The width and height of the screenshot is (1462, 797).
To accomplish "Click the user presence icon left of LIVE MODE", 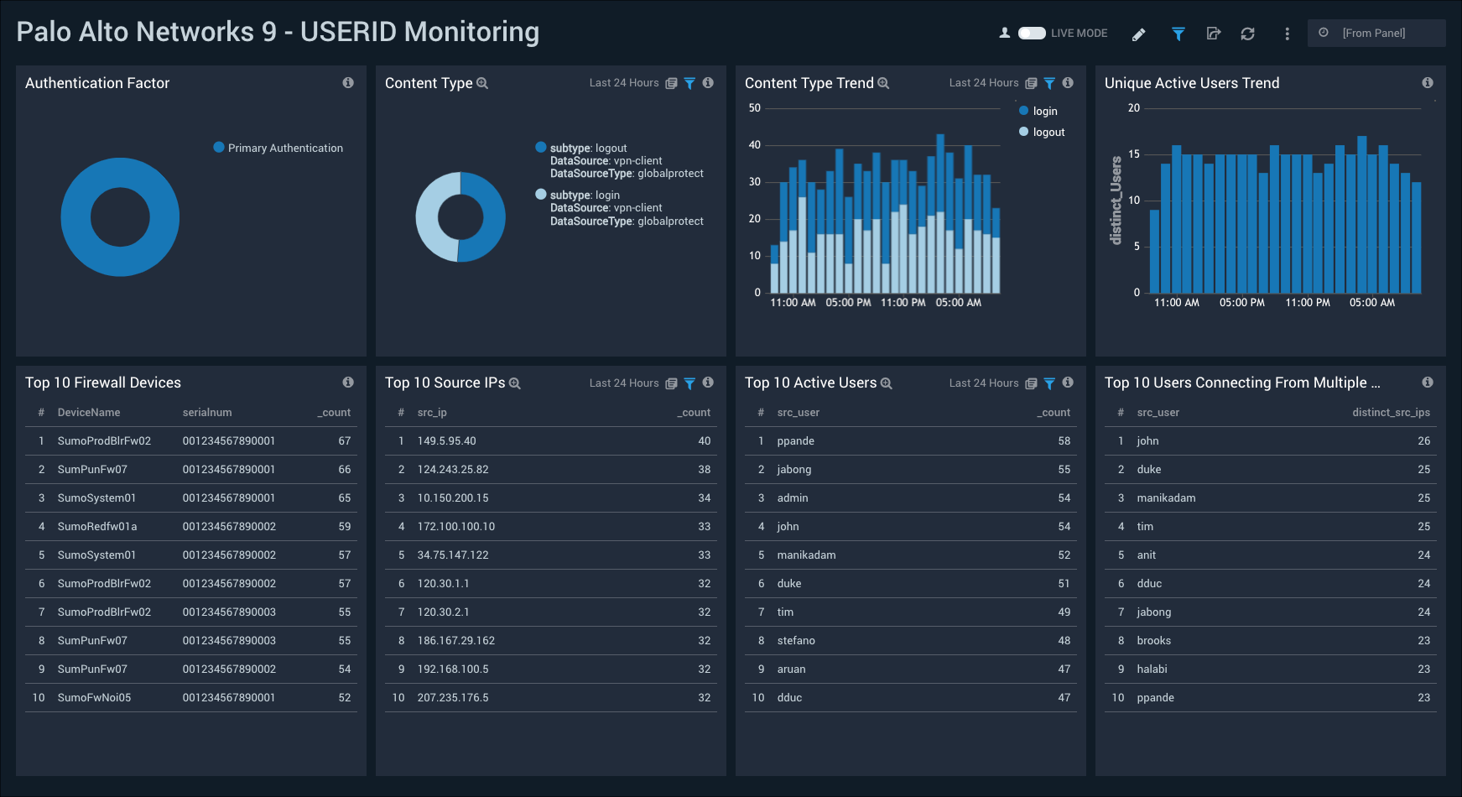I will pyautogui.click(x=1003, y=33).
